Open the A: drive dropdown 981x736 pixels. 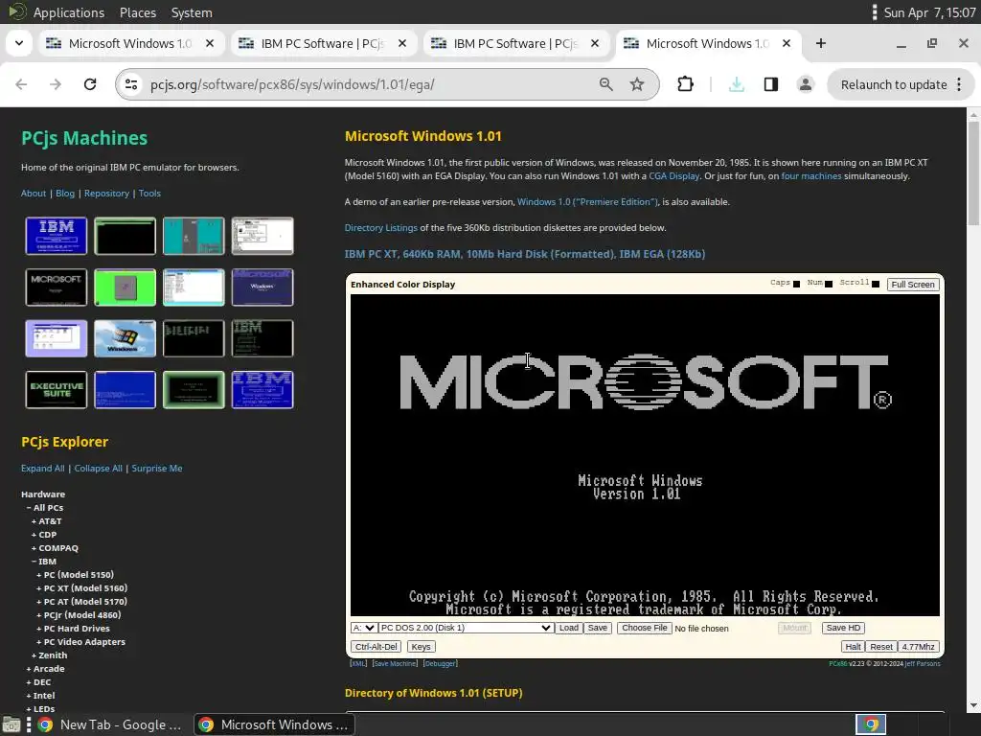click(x=363, y=628)
